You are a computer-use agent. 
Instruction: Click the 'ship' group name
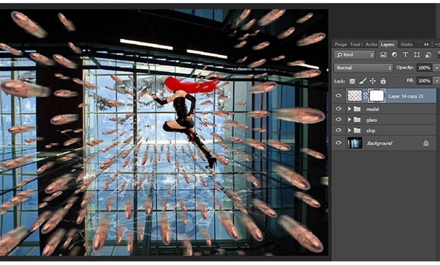(x=370, y=131)
